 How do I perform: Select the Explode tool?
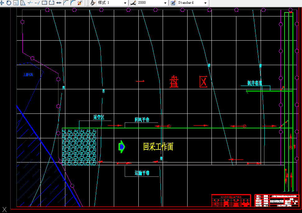coord(80,3)
